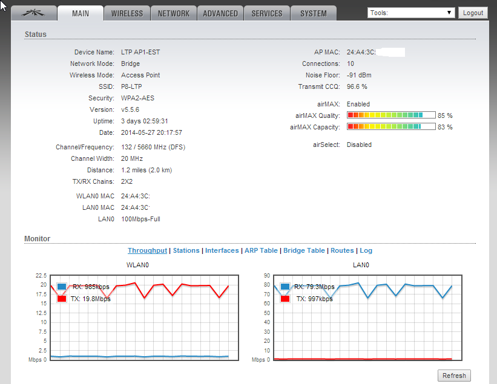Viewport: 497px width, 384px height.
Task: Select the WLAN0 MAC address value
Action: point(136,197)
